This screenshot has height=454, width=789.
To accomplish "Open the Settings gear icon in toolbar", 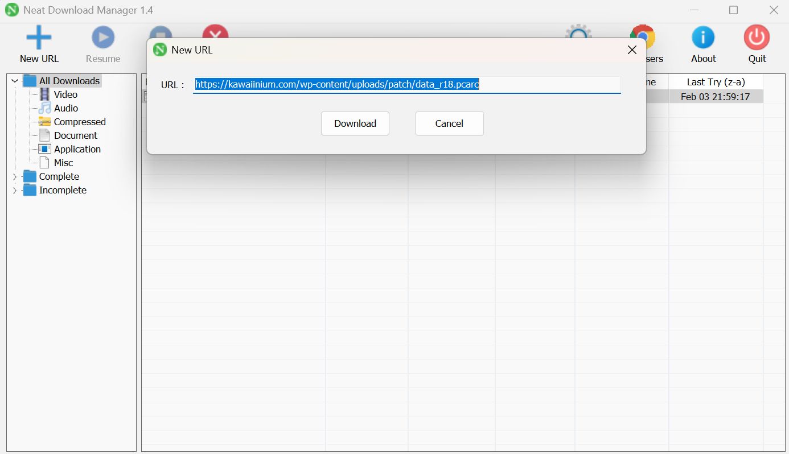I will click(578, 31).
